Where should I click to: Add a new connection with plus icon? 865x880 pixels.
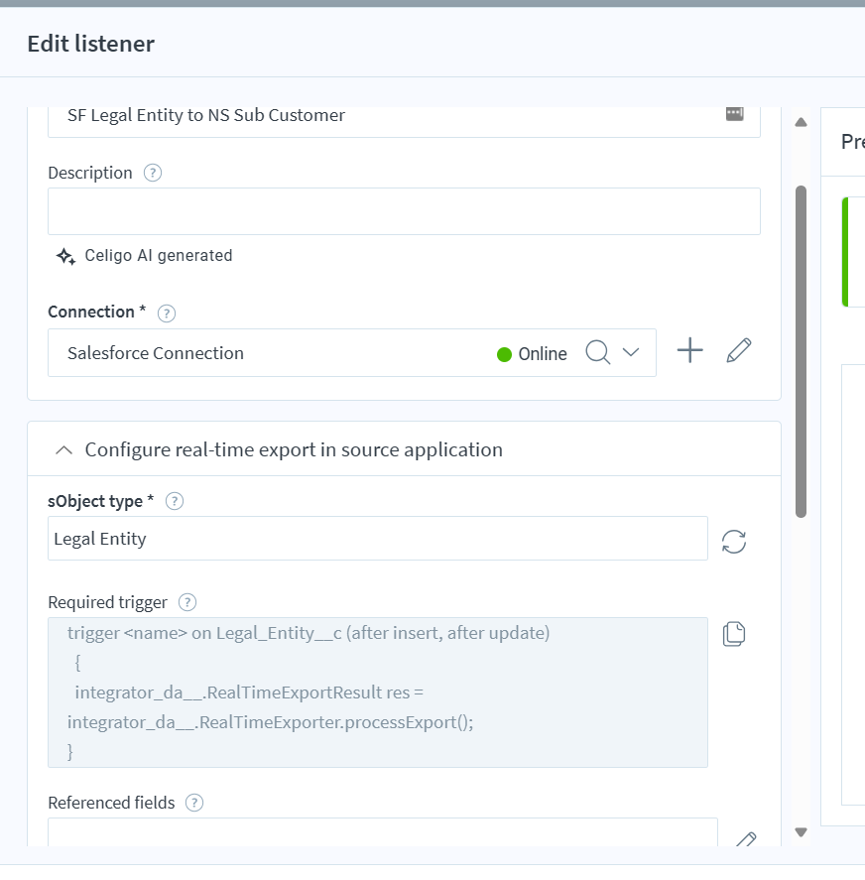point(689,351)
